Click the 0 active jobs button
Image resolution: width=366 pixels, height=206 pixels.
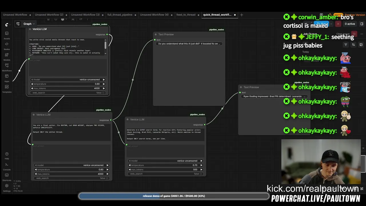point(350,24)
